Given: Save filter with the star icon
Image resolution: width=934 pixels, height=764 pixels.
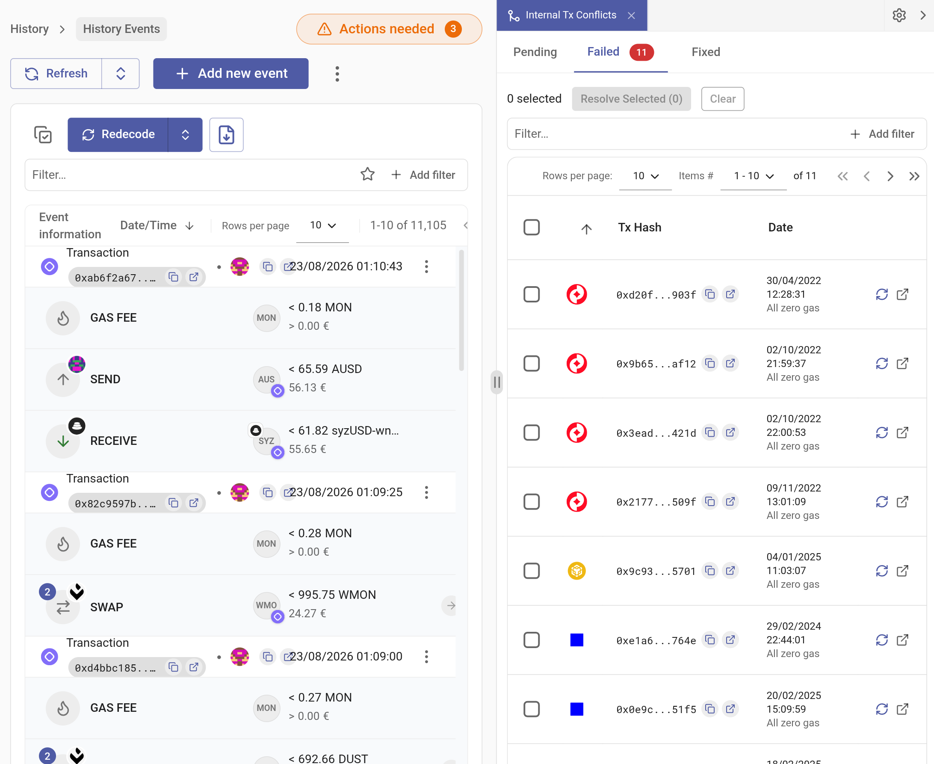Looking at the screenshot, I should click(x=367, y=175).
